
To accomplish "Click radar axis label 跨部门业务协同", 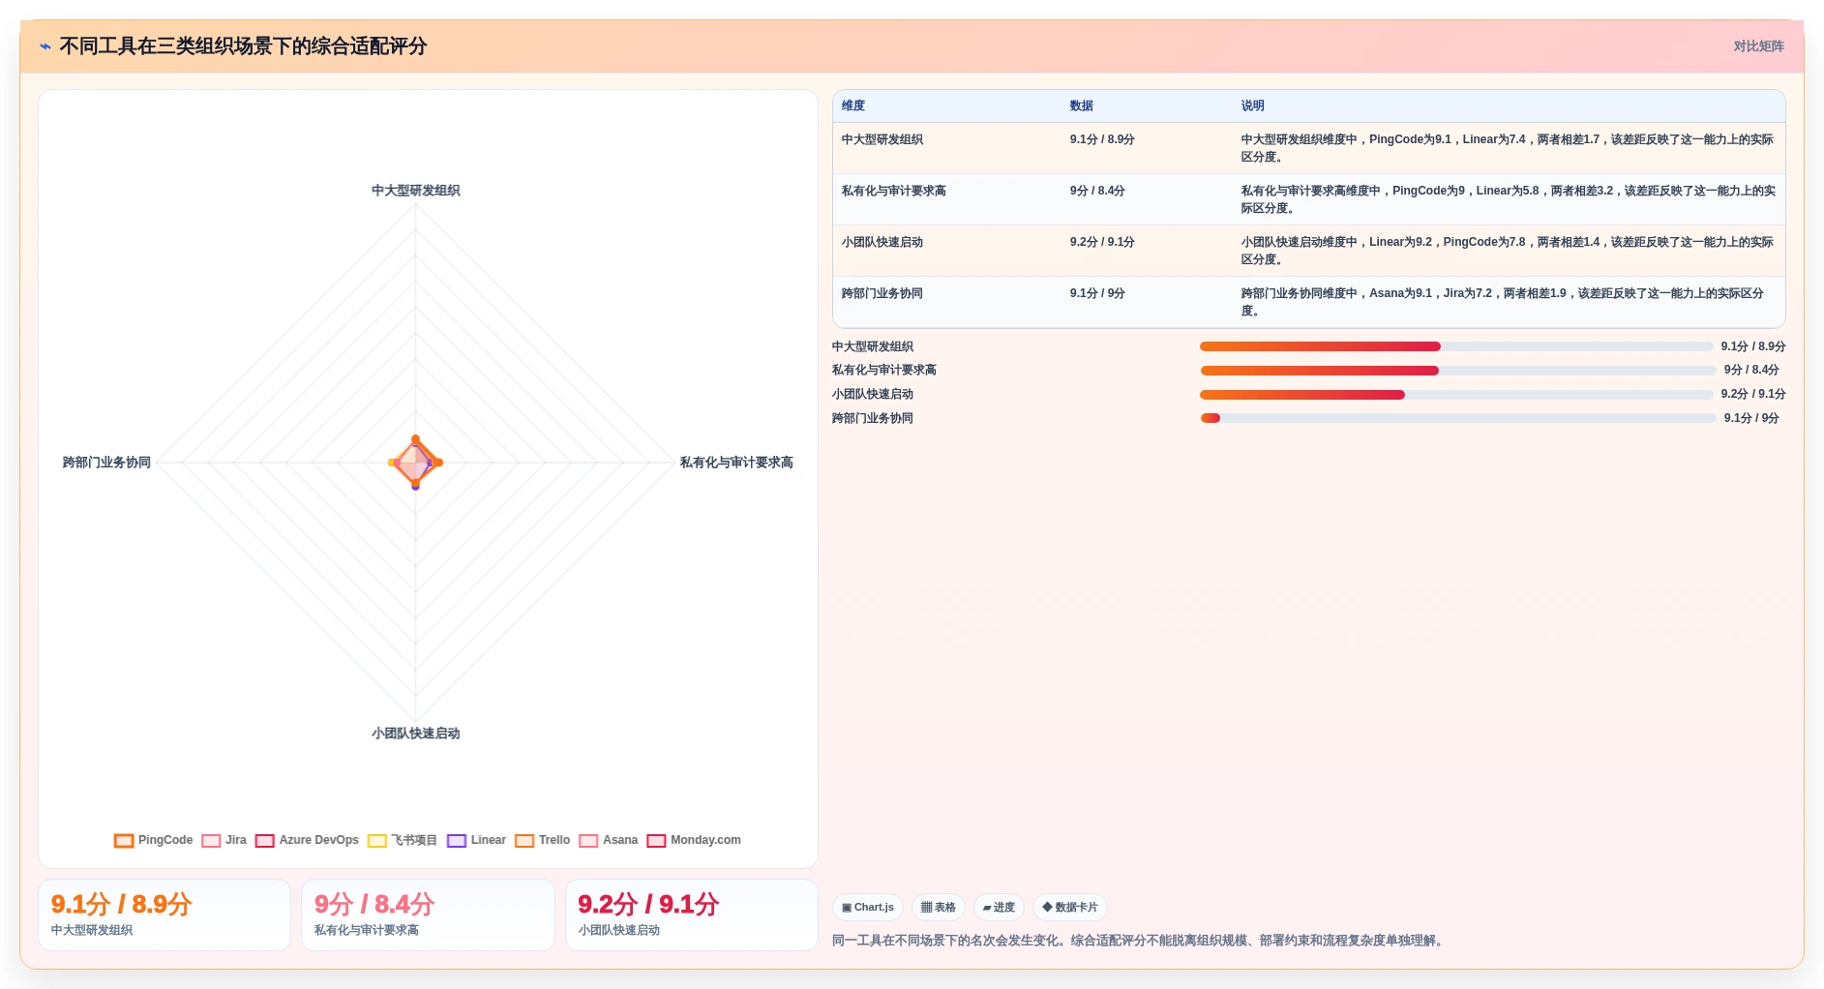I will pos(106,463).
